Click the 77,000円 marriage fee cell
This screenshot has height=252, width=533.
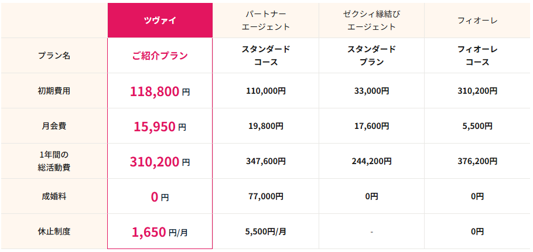[x=266, y=196]
